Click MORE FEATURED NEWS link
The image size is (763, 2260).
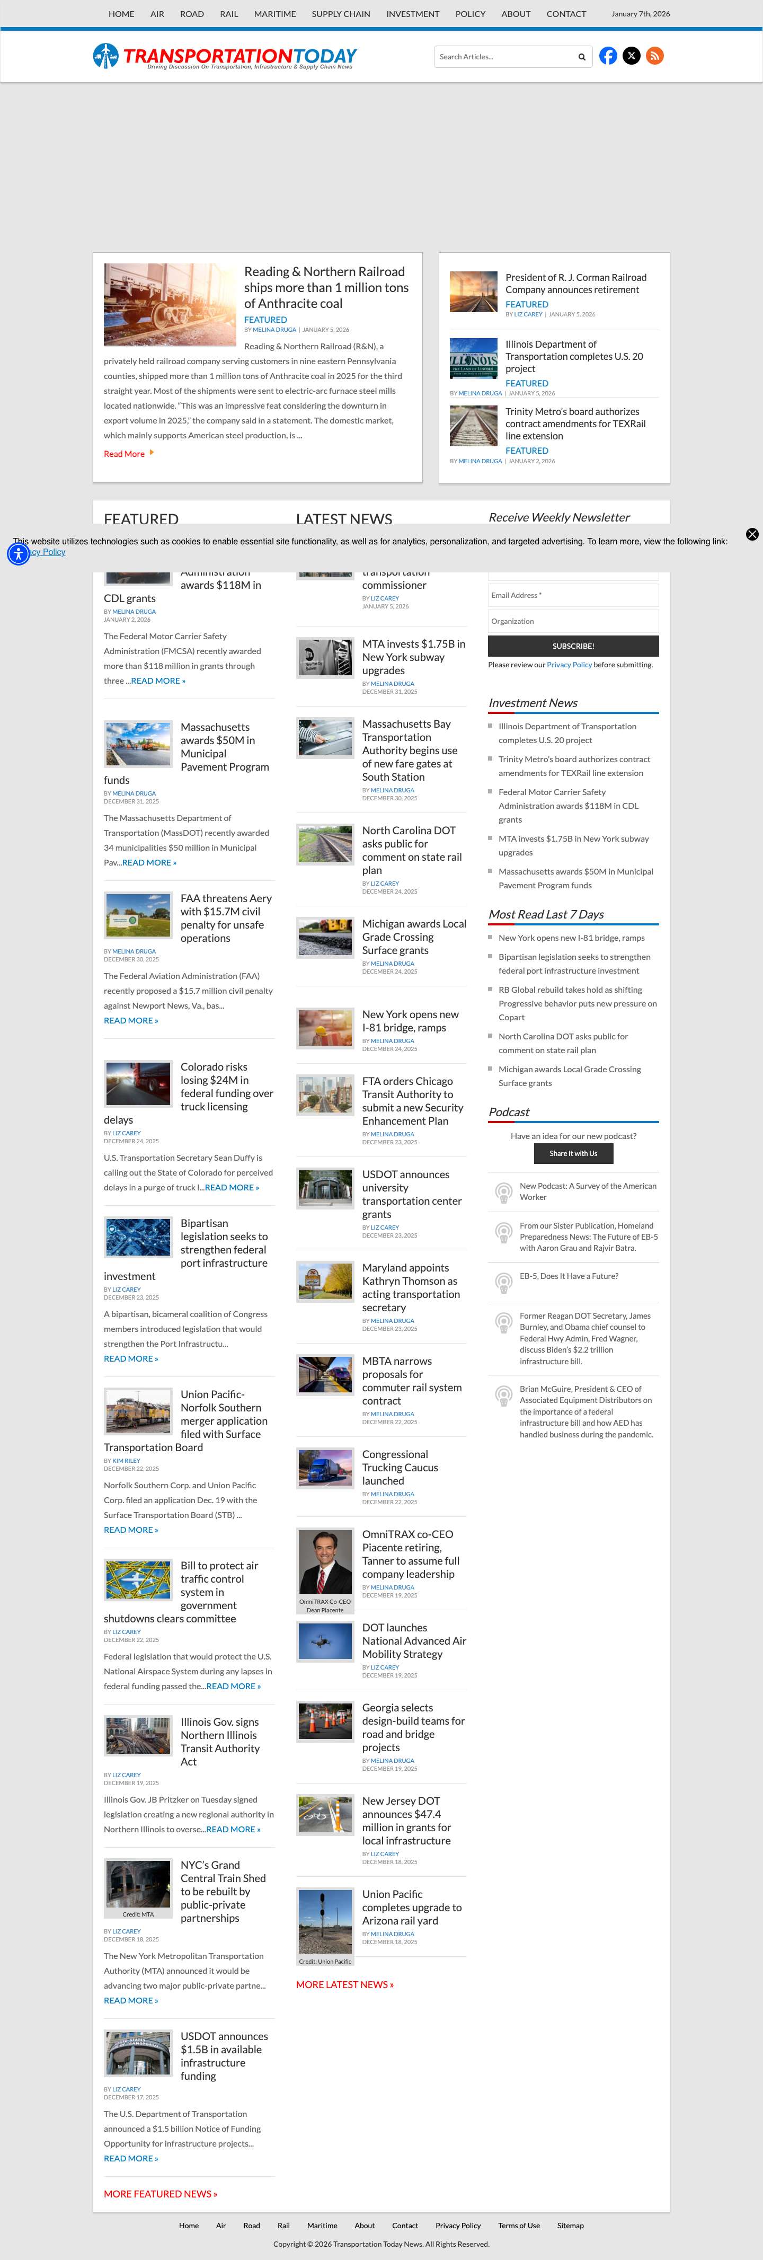(161, 2194)
